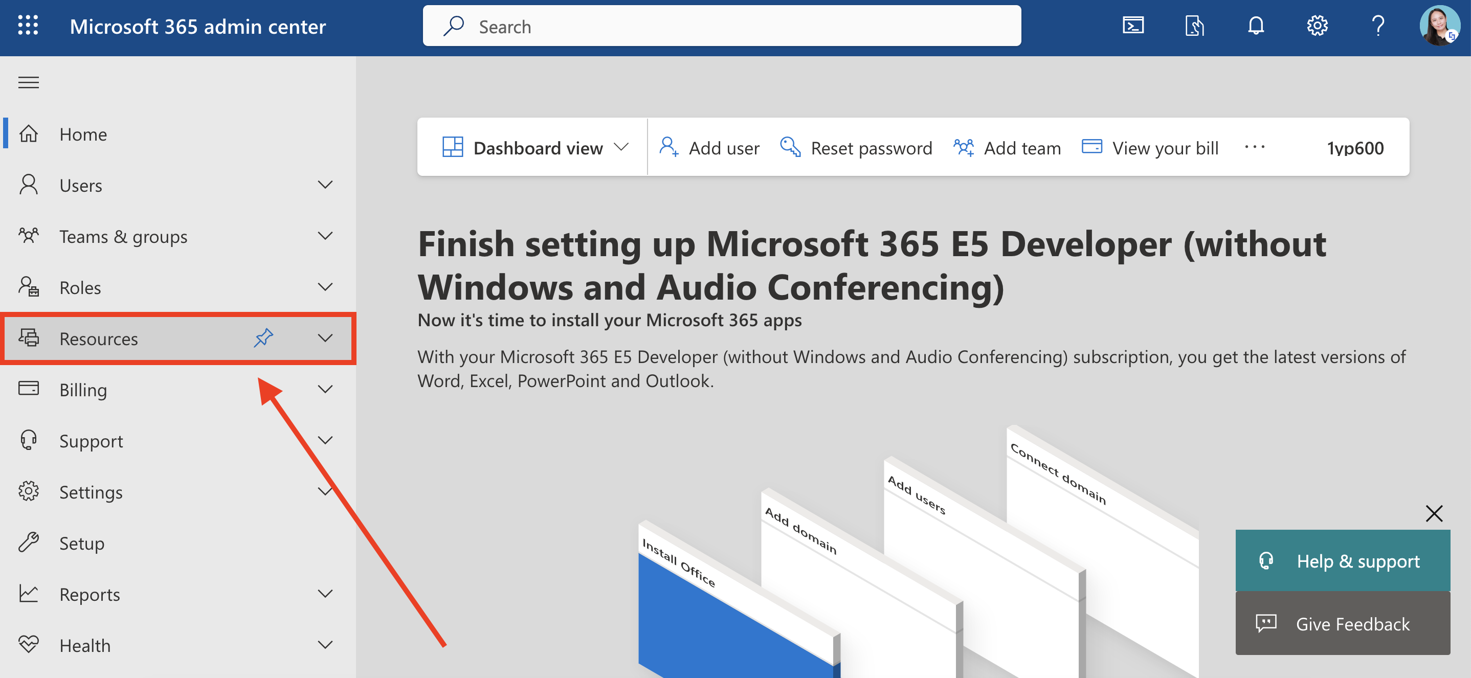Click the Search input field
Viewport: 1471px width, 678px height.
click(x=722, y=26)
